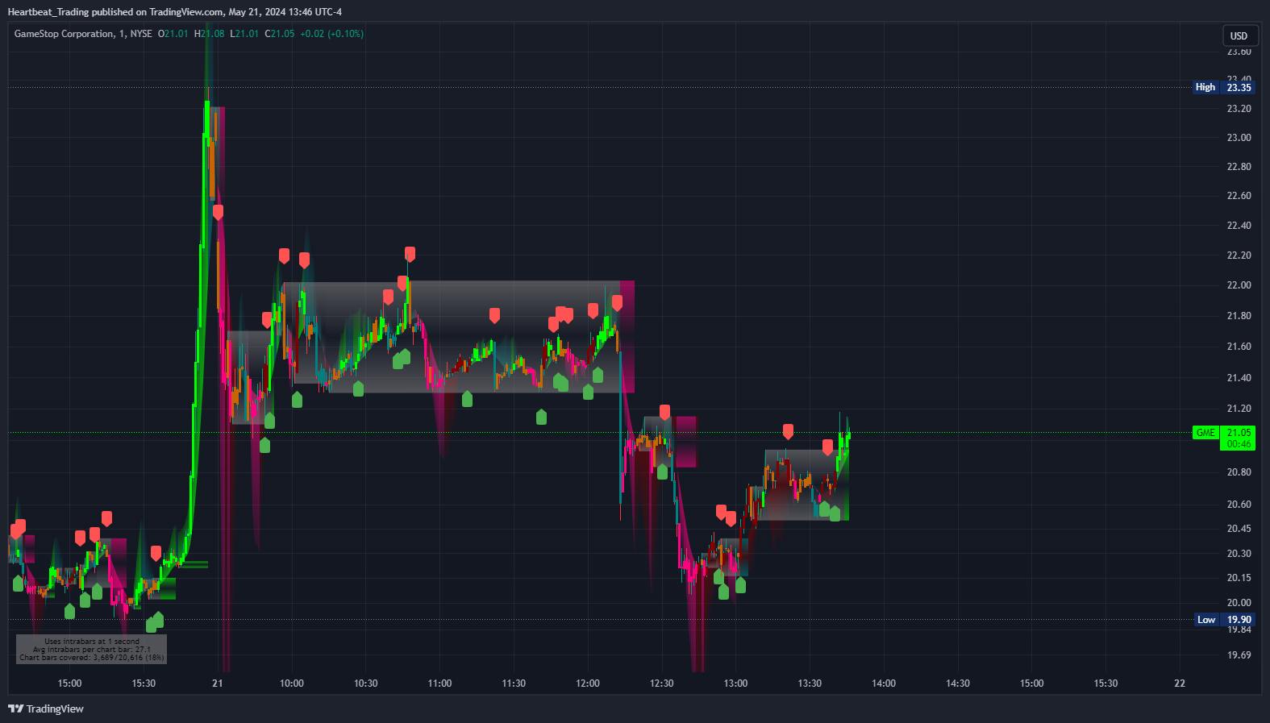1270x723 pixels.
Task: Click the 19.69 price axis label
Action: 1239,655
